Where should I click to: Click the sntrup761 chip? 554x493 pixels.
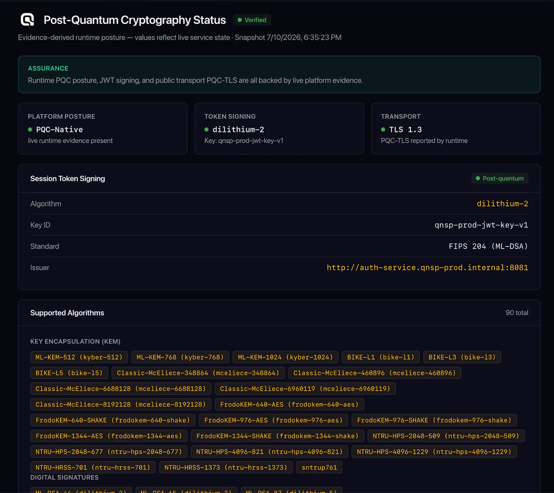[319, 467]
